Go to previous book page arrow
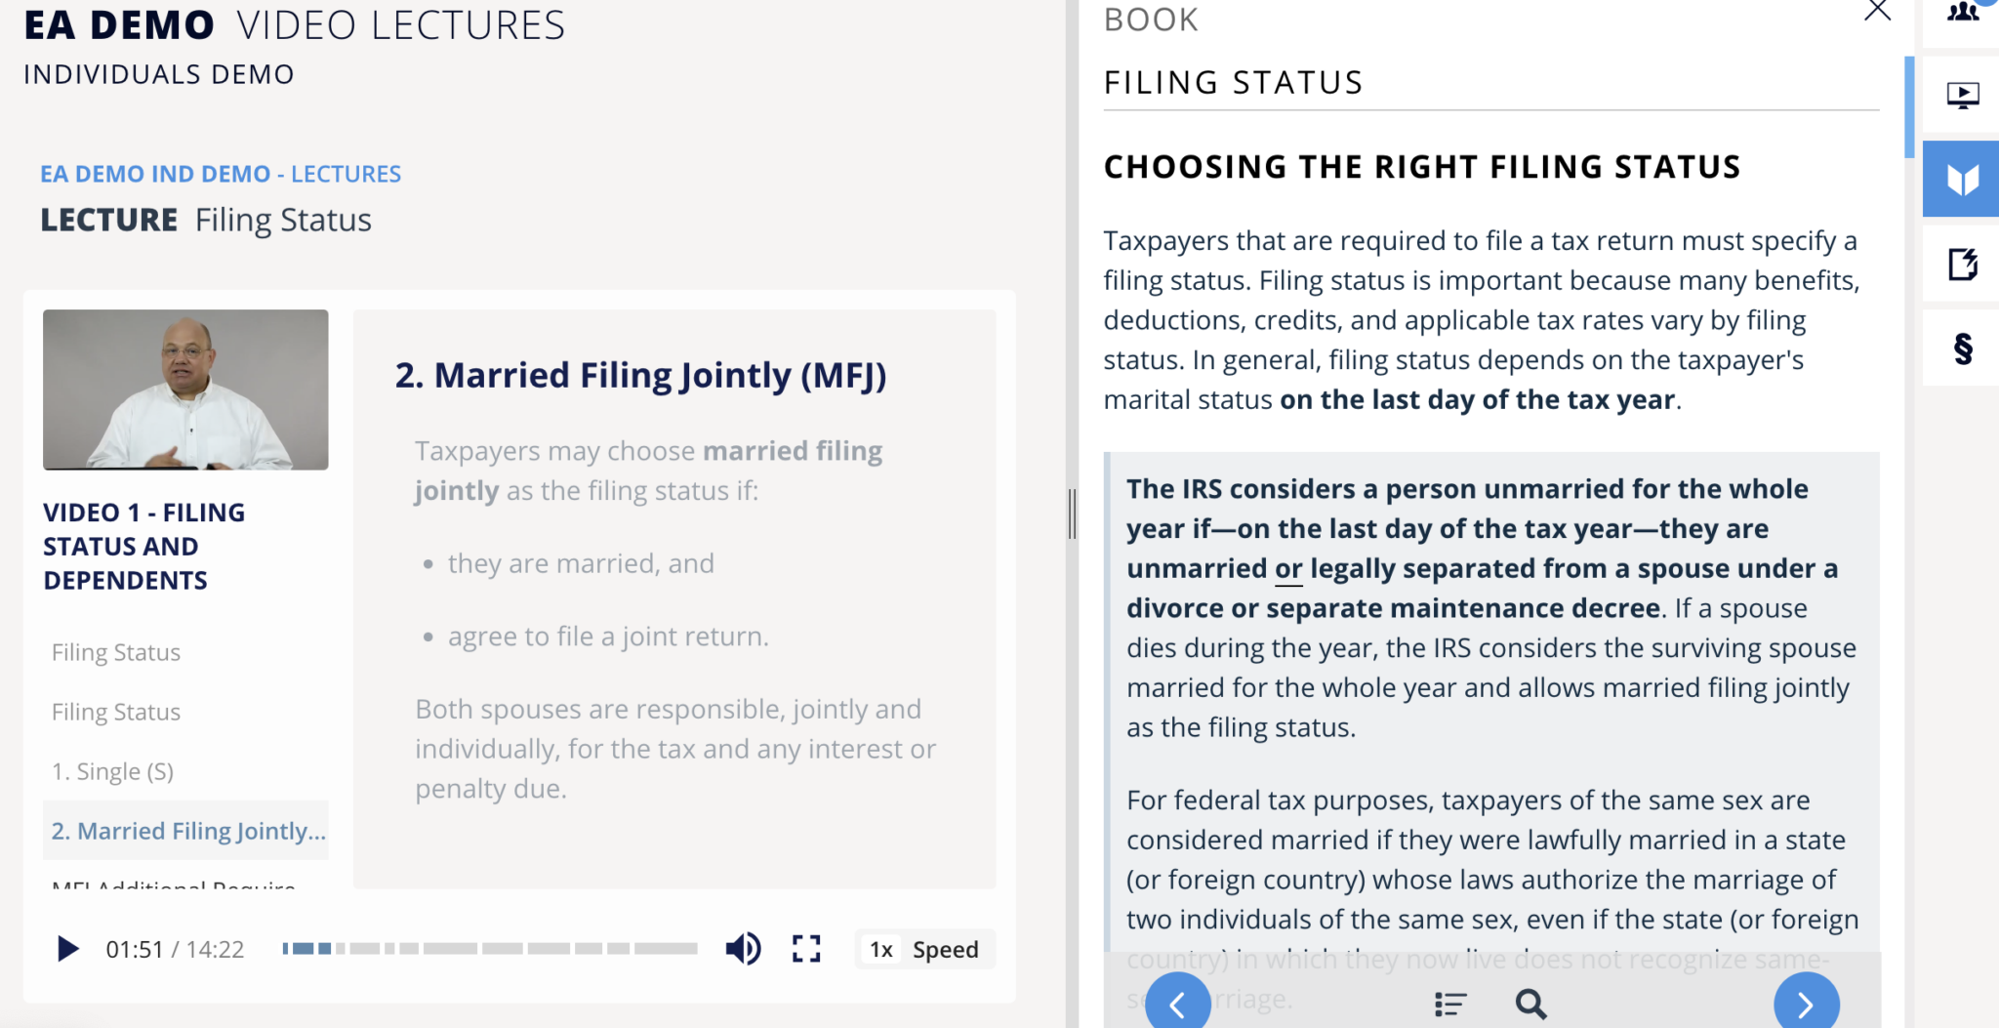Screen dimensions: 1999x1028 1178,1003
